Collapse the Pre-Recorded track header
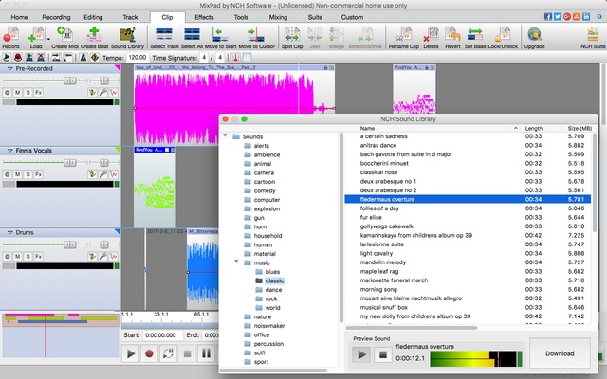 (x=10, y=68)
